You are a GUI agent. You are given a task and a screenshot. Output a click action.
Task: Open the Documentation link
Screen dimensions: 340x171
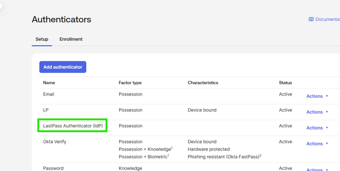[327, 19]
